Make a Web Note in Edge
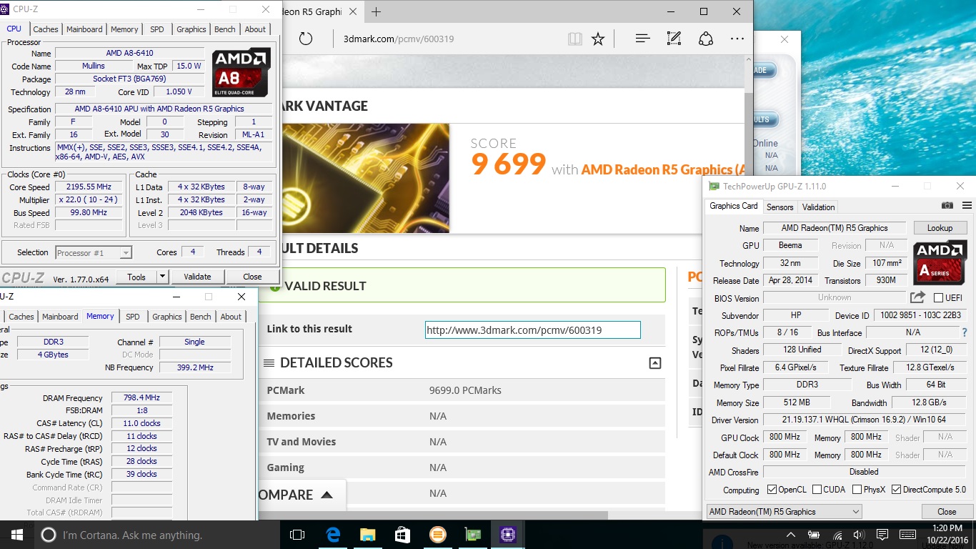The width and height of the screenshot is (976, 549). point(674,39)
